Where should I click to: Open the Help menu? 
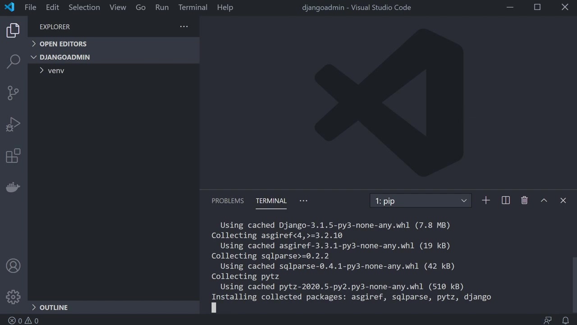click(225, 7)
